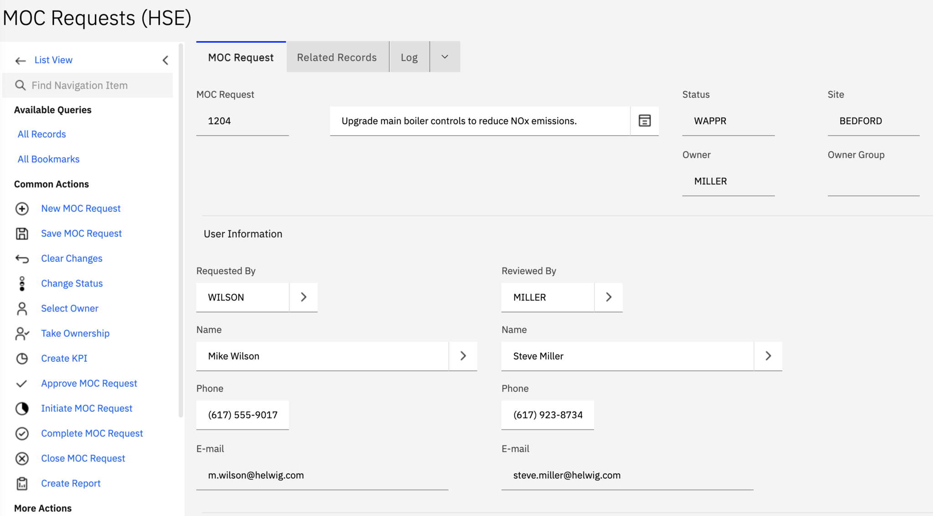Viewport: 933px width, 516px height.
Task: Click the Select Owner person icon
Action: pyautogui.click(x=22, y=309)
